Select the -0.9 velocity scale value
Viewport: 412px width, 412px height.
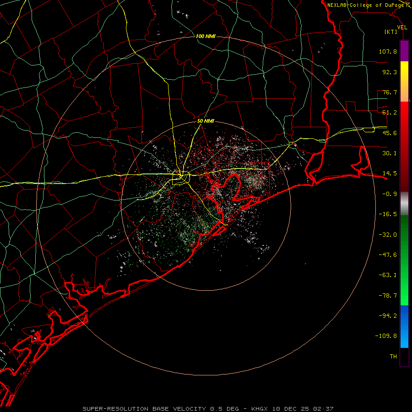coord(390,194)
